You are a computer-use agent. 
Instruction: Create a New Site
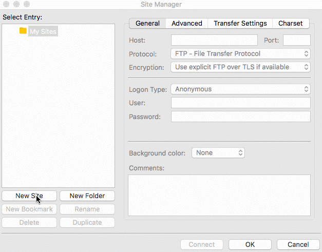29,196
